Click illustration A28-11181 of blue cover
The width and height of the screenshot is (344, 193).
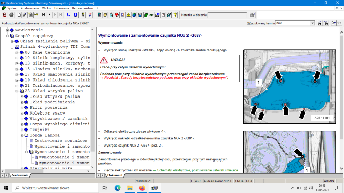pos(289,86)
